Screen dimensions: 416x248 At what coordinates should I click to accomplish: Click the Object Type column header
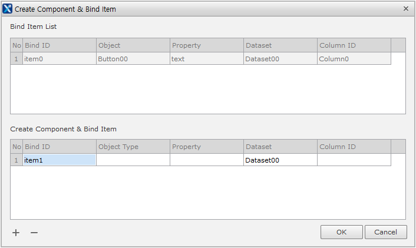pos(133,147)
